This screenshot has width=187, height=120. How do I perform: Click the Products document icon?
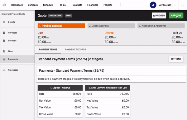(x=4, y=33)
